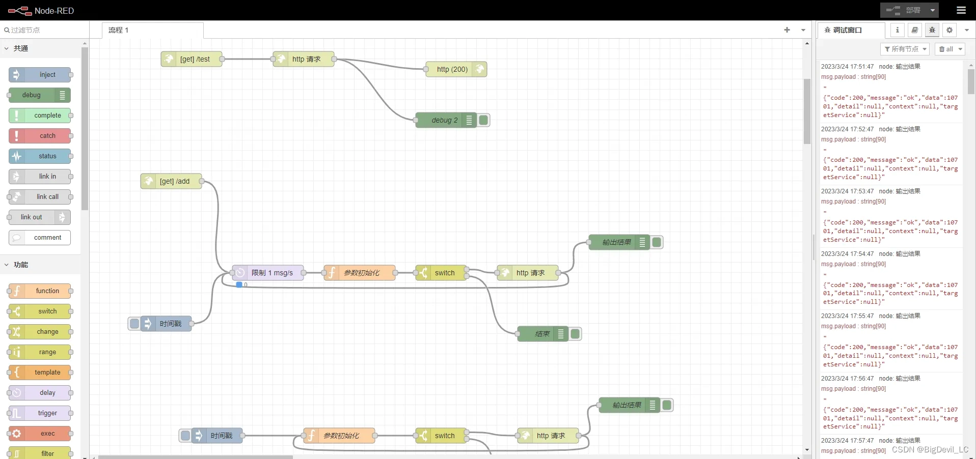
Task: Open the sidebar tabs dropdown arrow
Action: pos(966,30)
